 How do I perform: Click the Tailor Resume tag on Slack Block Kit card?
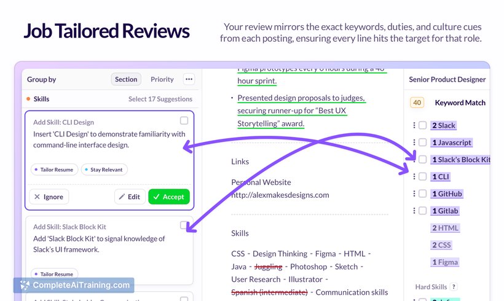[54, 274]
